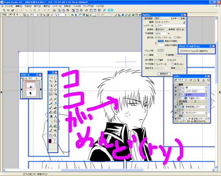Viewport: 221px width, 176px height.
Task: Click the 簡易表示 button
Action: click(164, 73)
